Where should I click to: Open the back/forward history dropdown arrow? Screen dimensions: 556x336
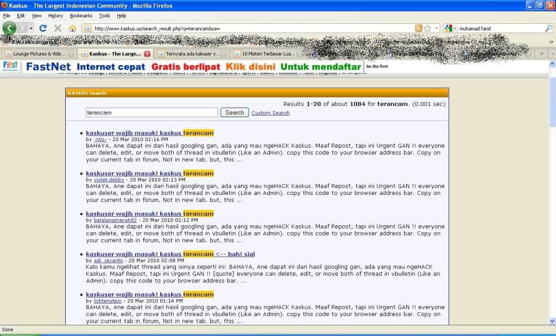pos(31,28)
